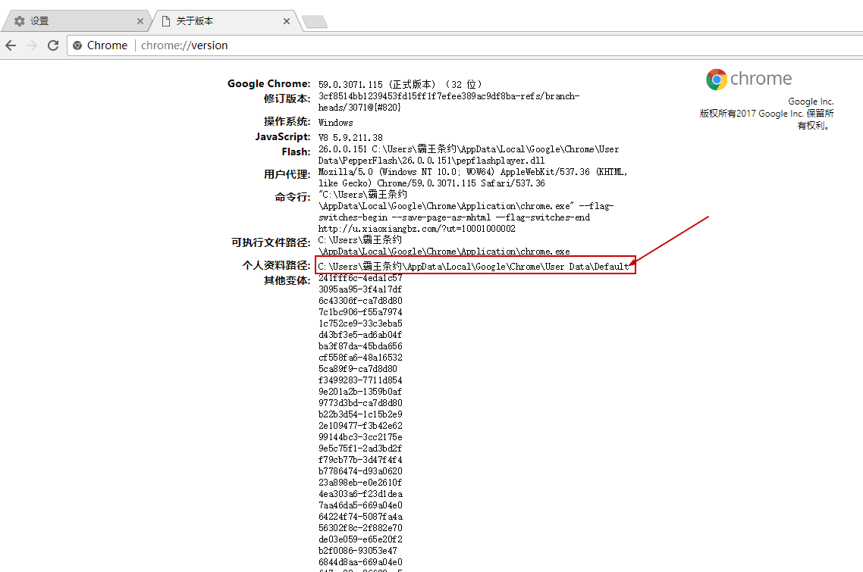Click variation entry 7c1bc906-f55a7974
863x572 pixels.
[x=360, y=312]
